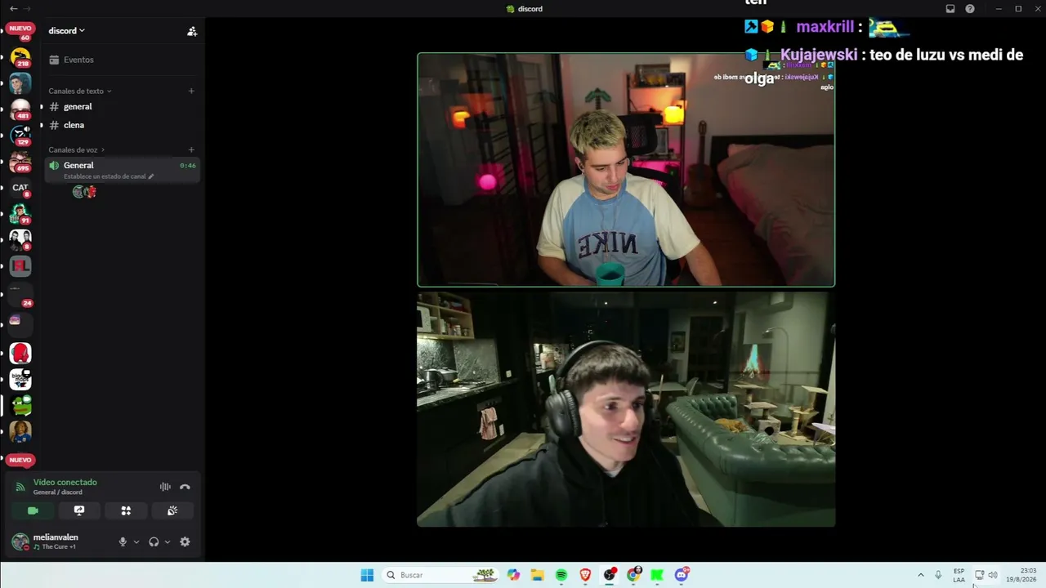
Task: Open the user settings gear
Action: (185, 541)
